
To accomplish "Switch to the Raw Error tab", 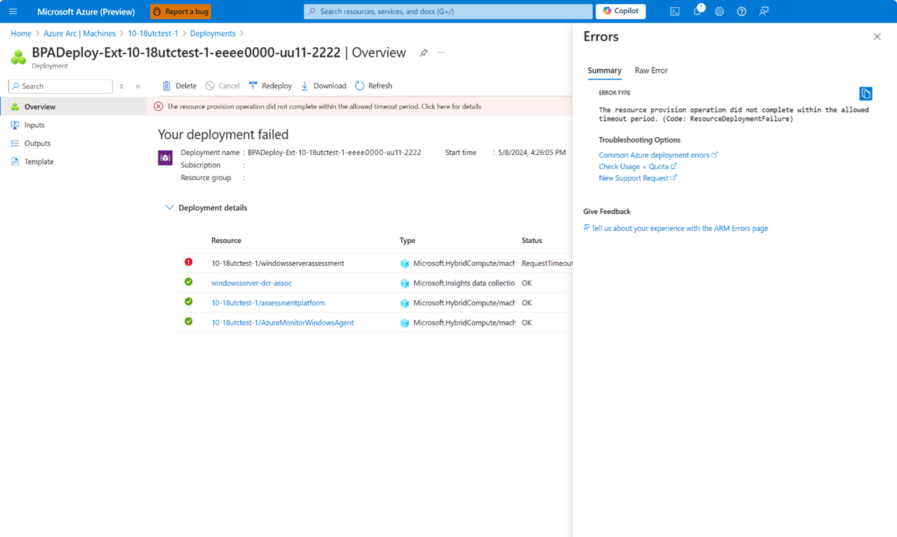I will pyautogui.click(x=651, y=70).
